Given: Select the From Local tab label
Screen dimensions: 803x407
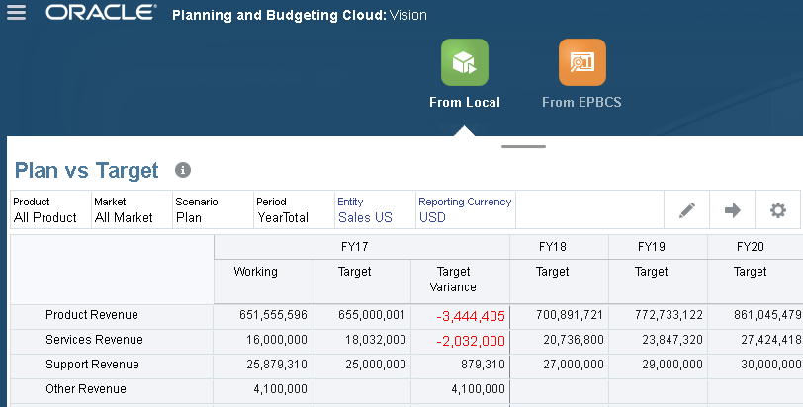Looking at the screenshot, I should point(465,102).
